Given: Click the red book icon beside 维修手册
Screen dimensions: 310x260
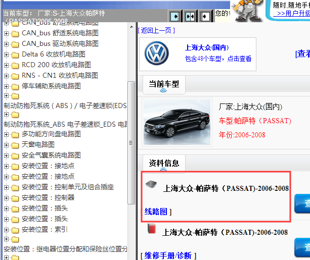Looking at the screenshot, I should click(152, 228).
